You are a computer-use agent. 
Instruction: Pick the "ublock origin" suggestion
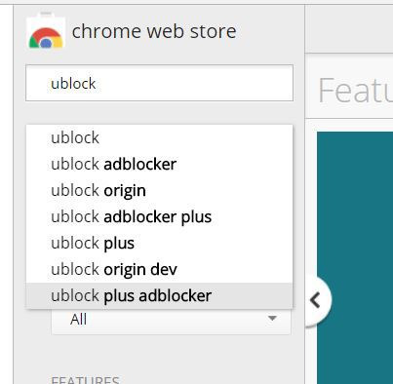pos(159,190)
